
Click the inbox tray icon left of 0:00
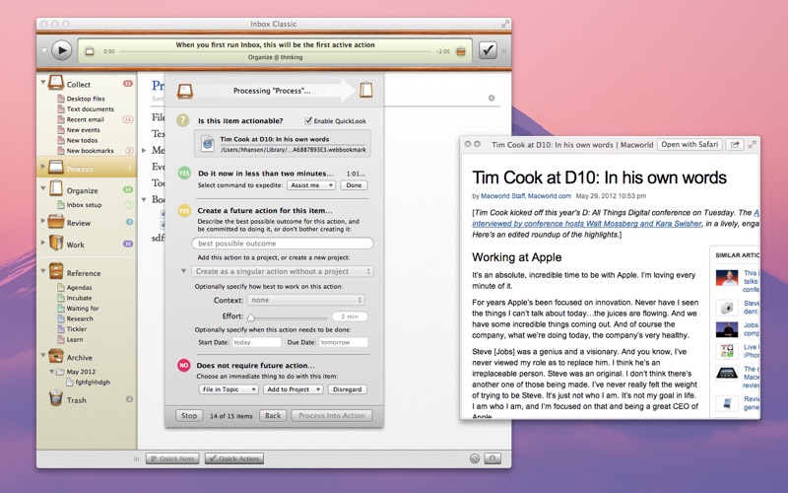click(90, 51)
